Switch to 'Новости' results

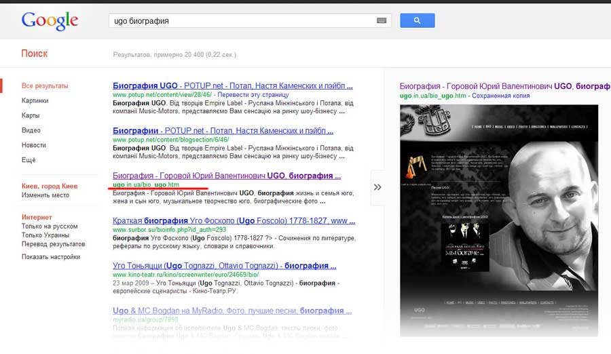34,145
